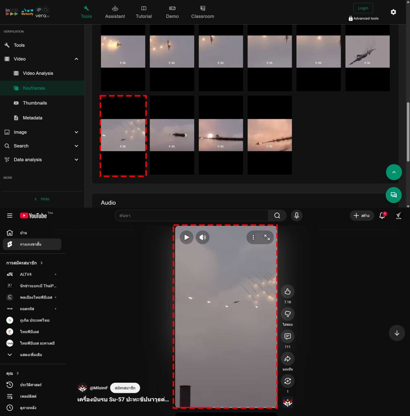Select the Thumbnails tool
The width and height of the screenshot is (410, 416).
pyautogui.click(x=36, y=103)
